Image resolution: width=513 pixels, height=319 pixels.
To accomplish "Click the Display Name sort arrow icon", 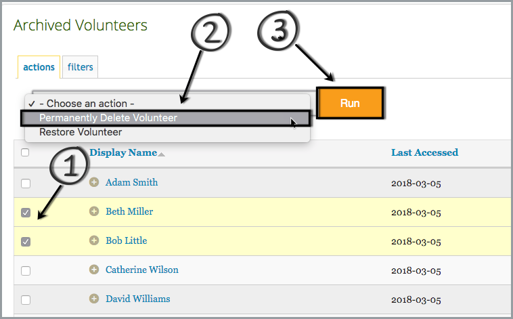I will click(x=162, y=154).
